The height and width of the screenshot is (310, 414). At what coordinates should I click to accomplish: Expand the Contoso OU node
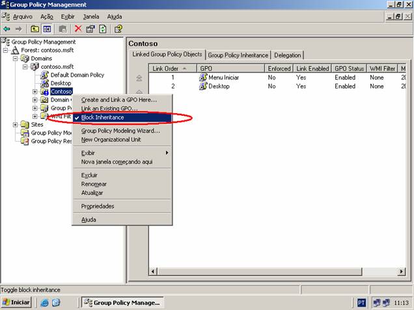click(35, 92)
